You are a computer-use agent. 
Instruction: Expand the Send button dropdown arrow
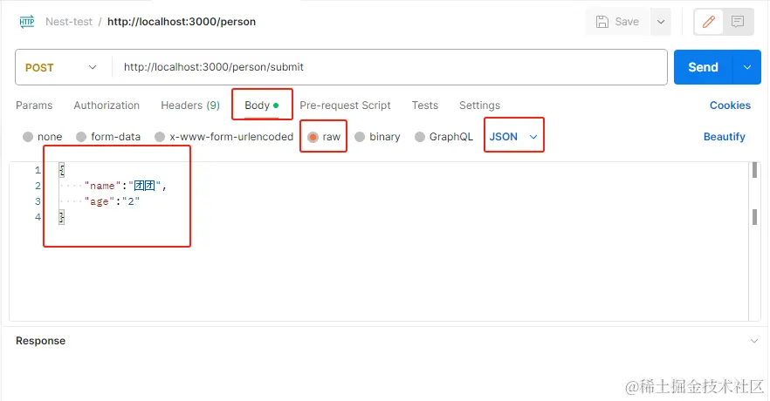pyautogui.click(x=747, y=67)
